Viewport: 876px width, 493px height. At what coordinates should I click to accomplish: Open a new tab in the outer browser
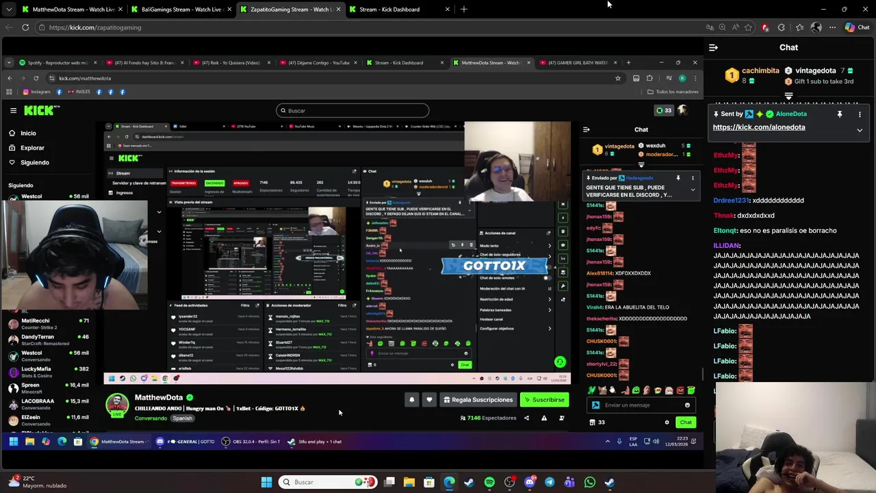464,10
